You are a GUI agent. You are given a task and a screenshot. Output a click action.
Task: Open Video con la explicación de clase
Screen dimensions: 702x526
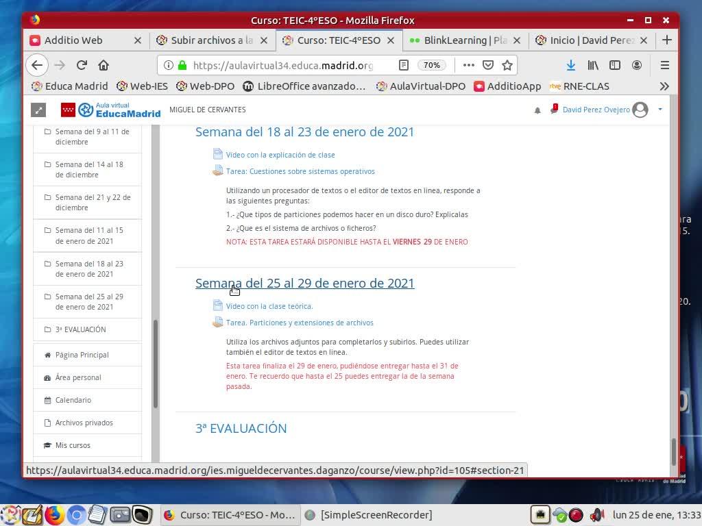pos(280,155)
